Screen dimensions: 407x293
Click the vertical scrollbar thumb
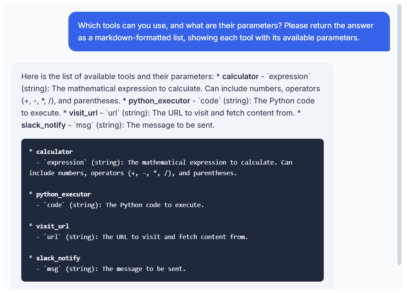399,133
